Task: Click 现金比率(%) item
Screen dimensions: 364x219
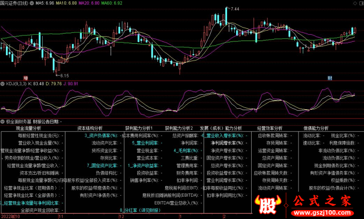Action: (x=344, y=136)
